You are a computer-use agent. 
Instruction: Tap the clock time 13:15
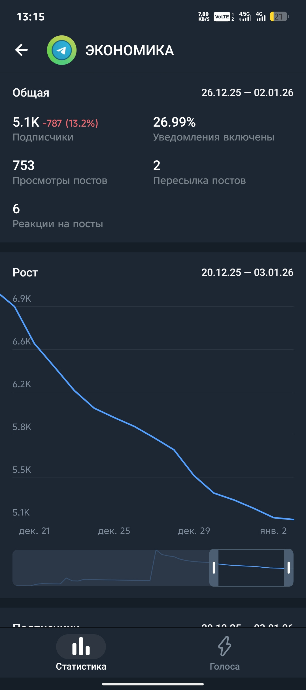coord(31,17)
